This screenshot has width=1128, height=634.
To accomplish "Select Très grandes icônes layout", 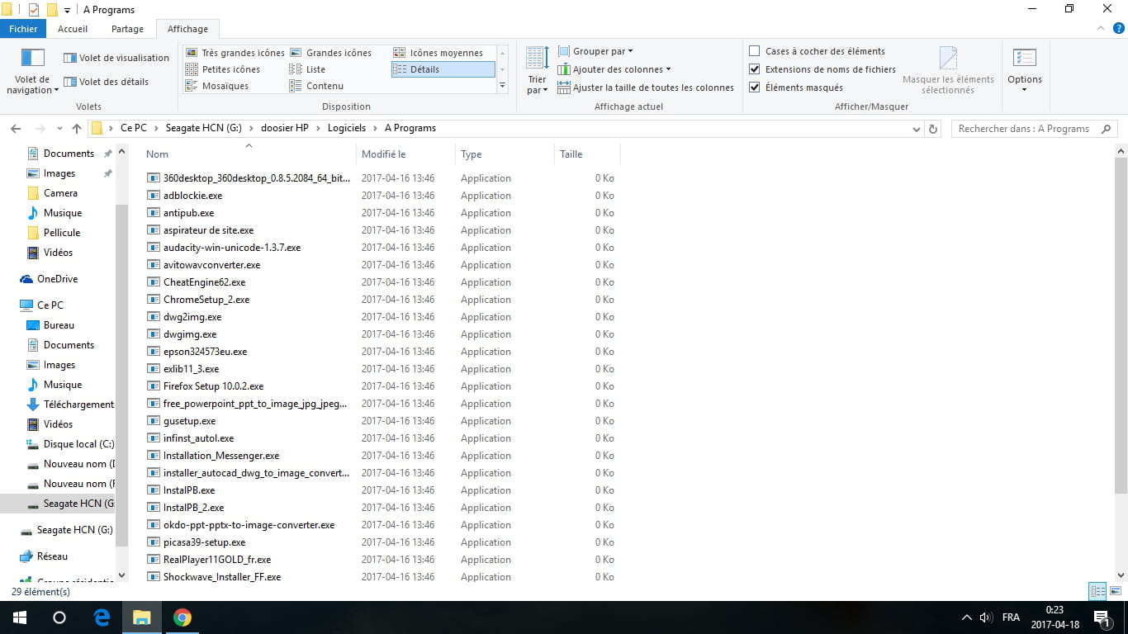I will pos(235,53).
